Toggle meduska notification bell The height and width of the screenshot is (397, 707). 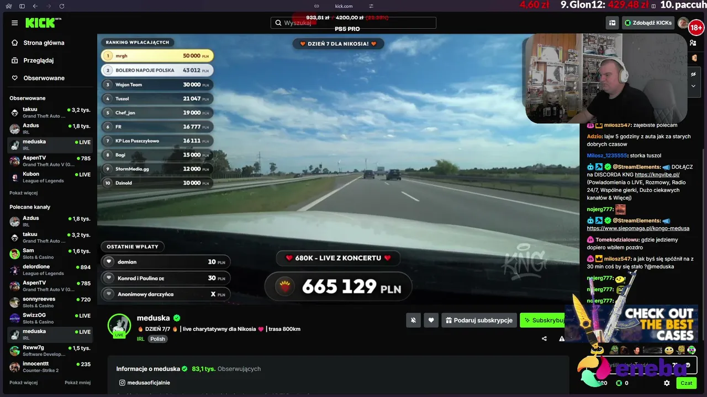[413, 320]
